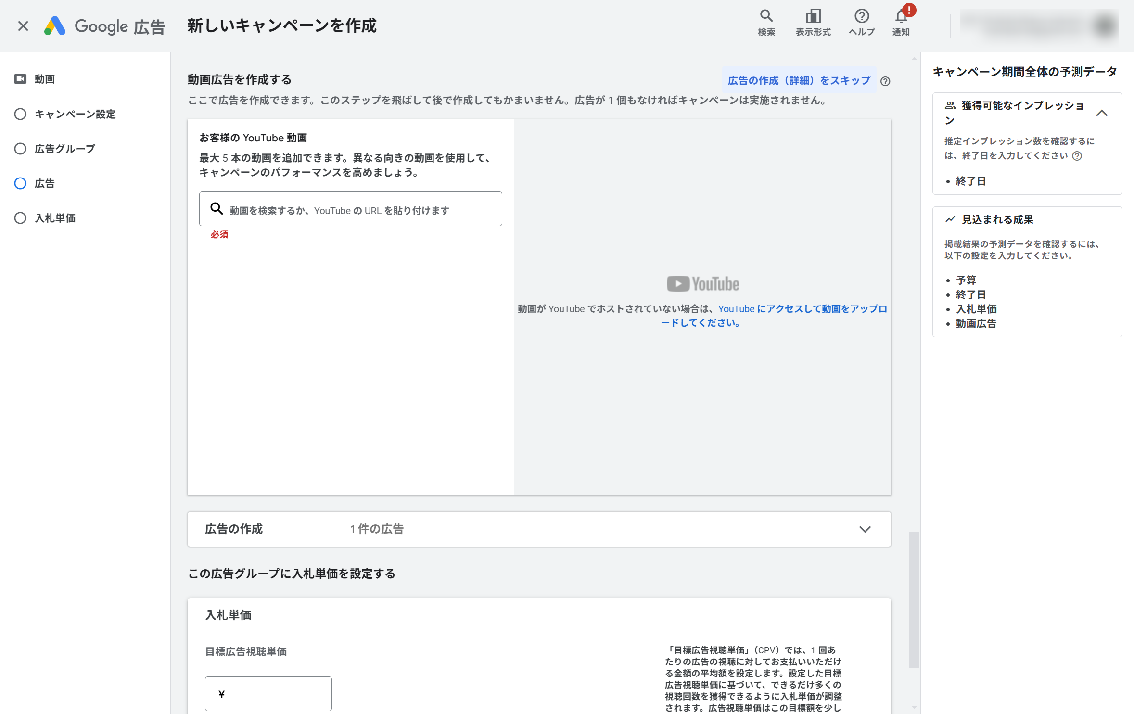This screenshot has width=1134, height=714.
Task: Click the main page vertical scrollbar
Action: 914,599
